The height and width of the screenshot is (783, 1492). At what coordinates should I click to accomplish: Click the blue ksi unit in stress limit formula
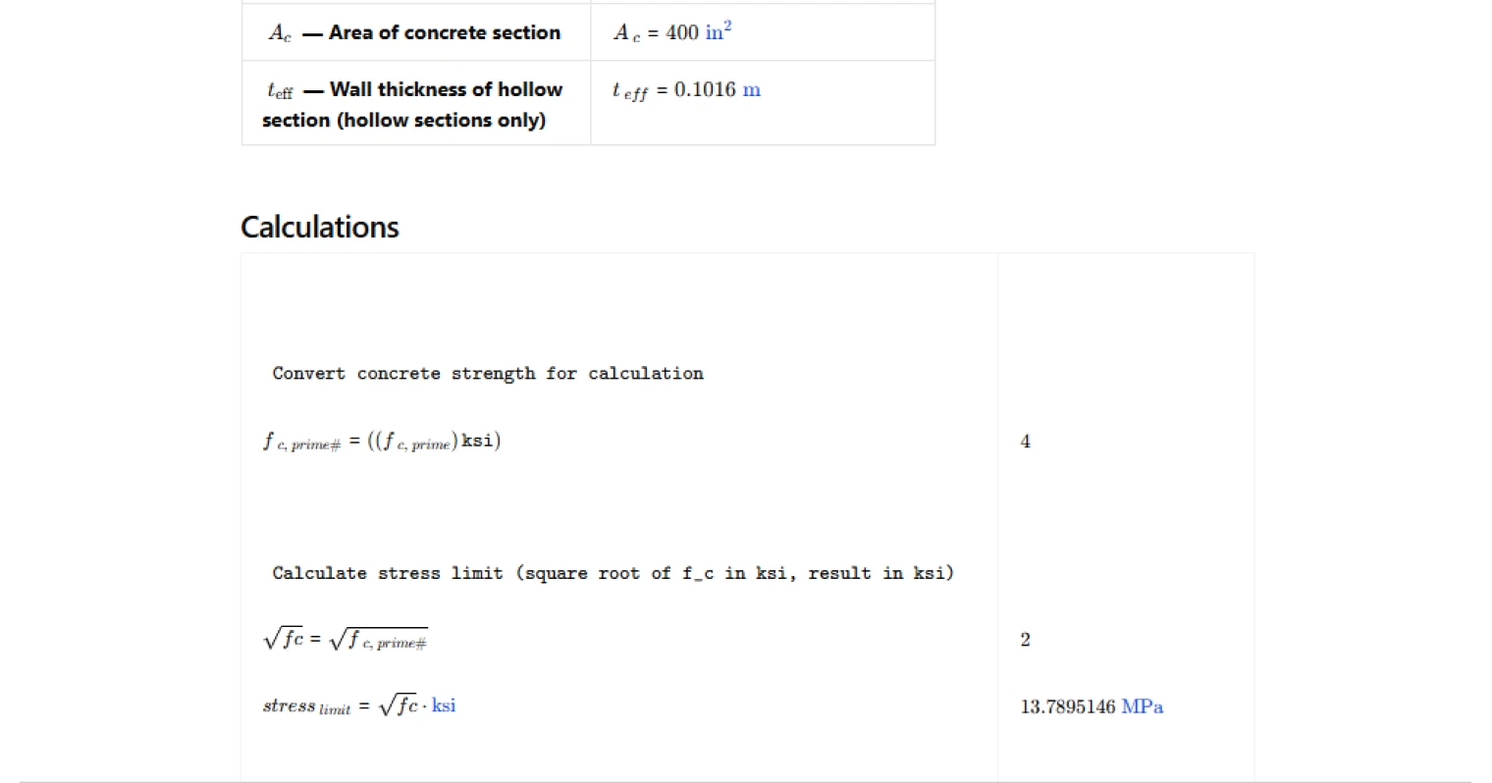[x=444, y=705]
